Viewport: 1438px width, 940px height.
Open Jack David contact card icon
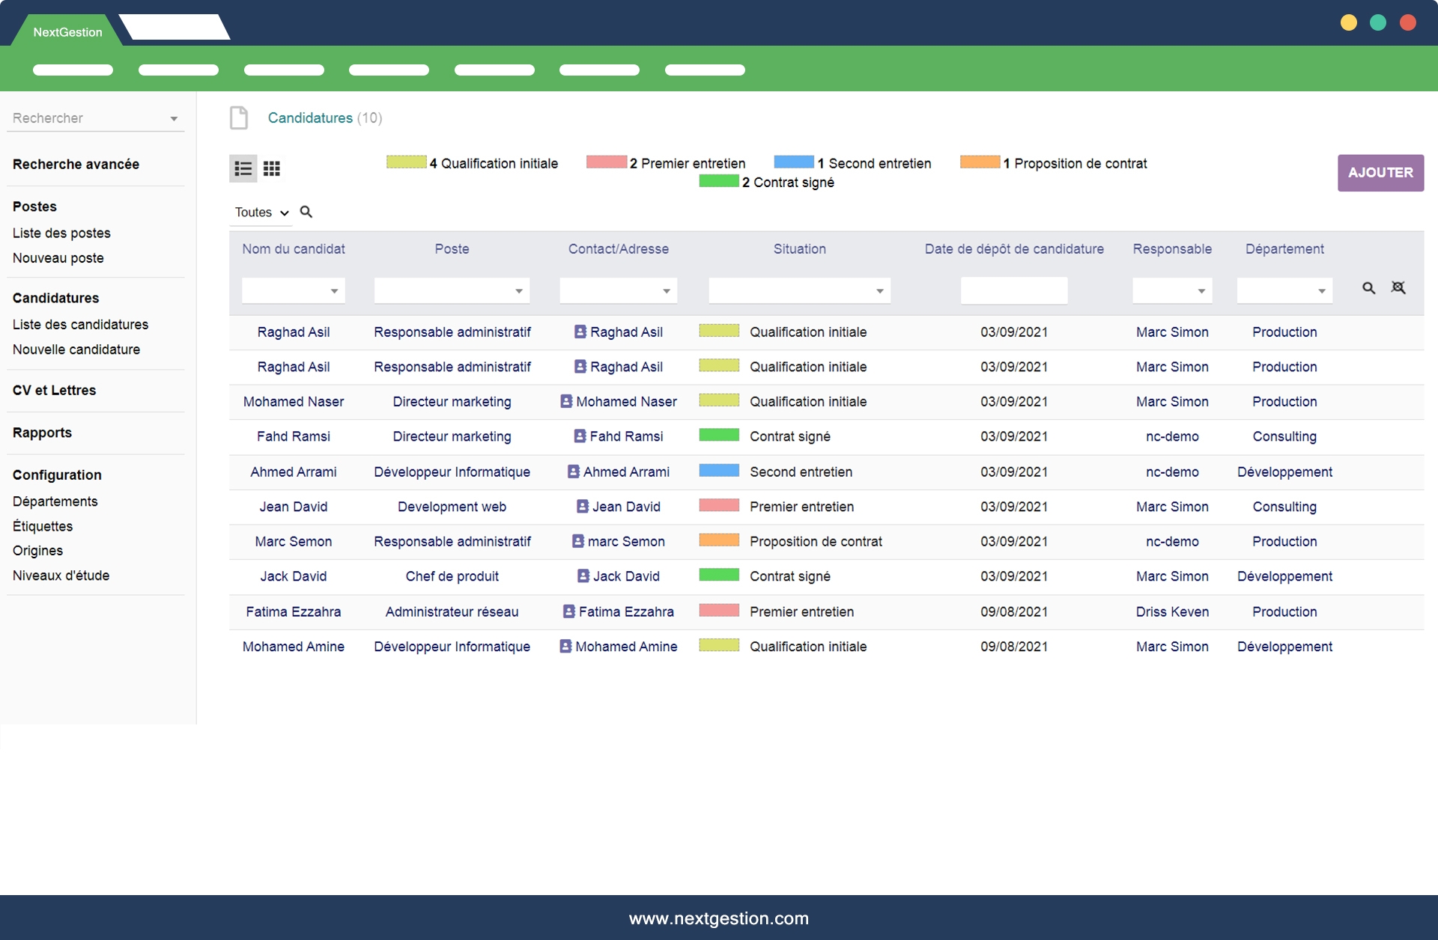[583, 576]
